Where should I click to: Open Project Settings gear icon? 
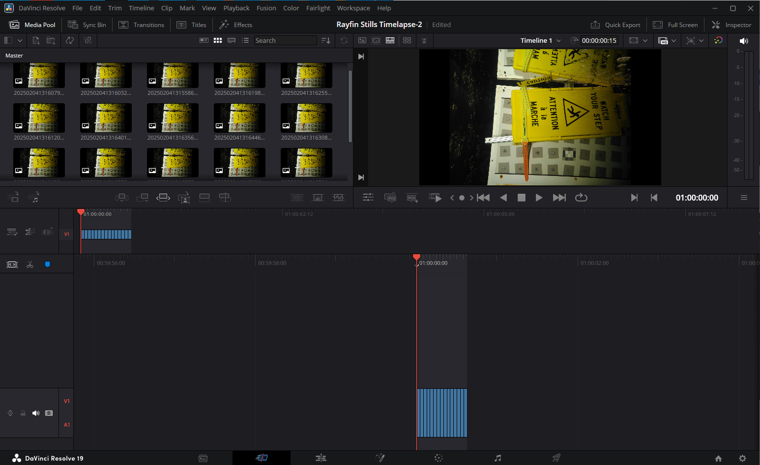click(742, 458)
